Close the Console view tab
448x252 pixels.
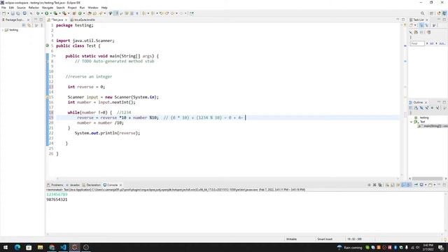[x=121, y=185]
